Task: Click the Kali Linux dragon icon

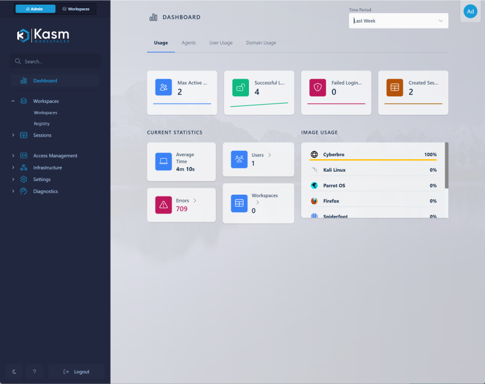Action: coord(314,170)
